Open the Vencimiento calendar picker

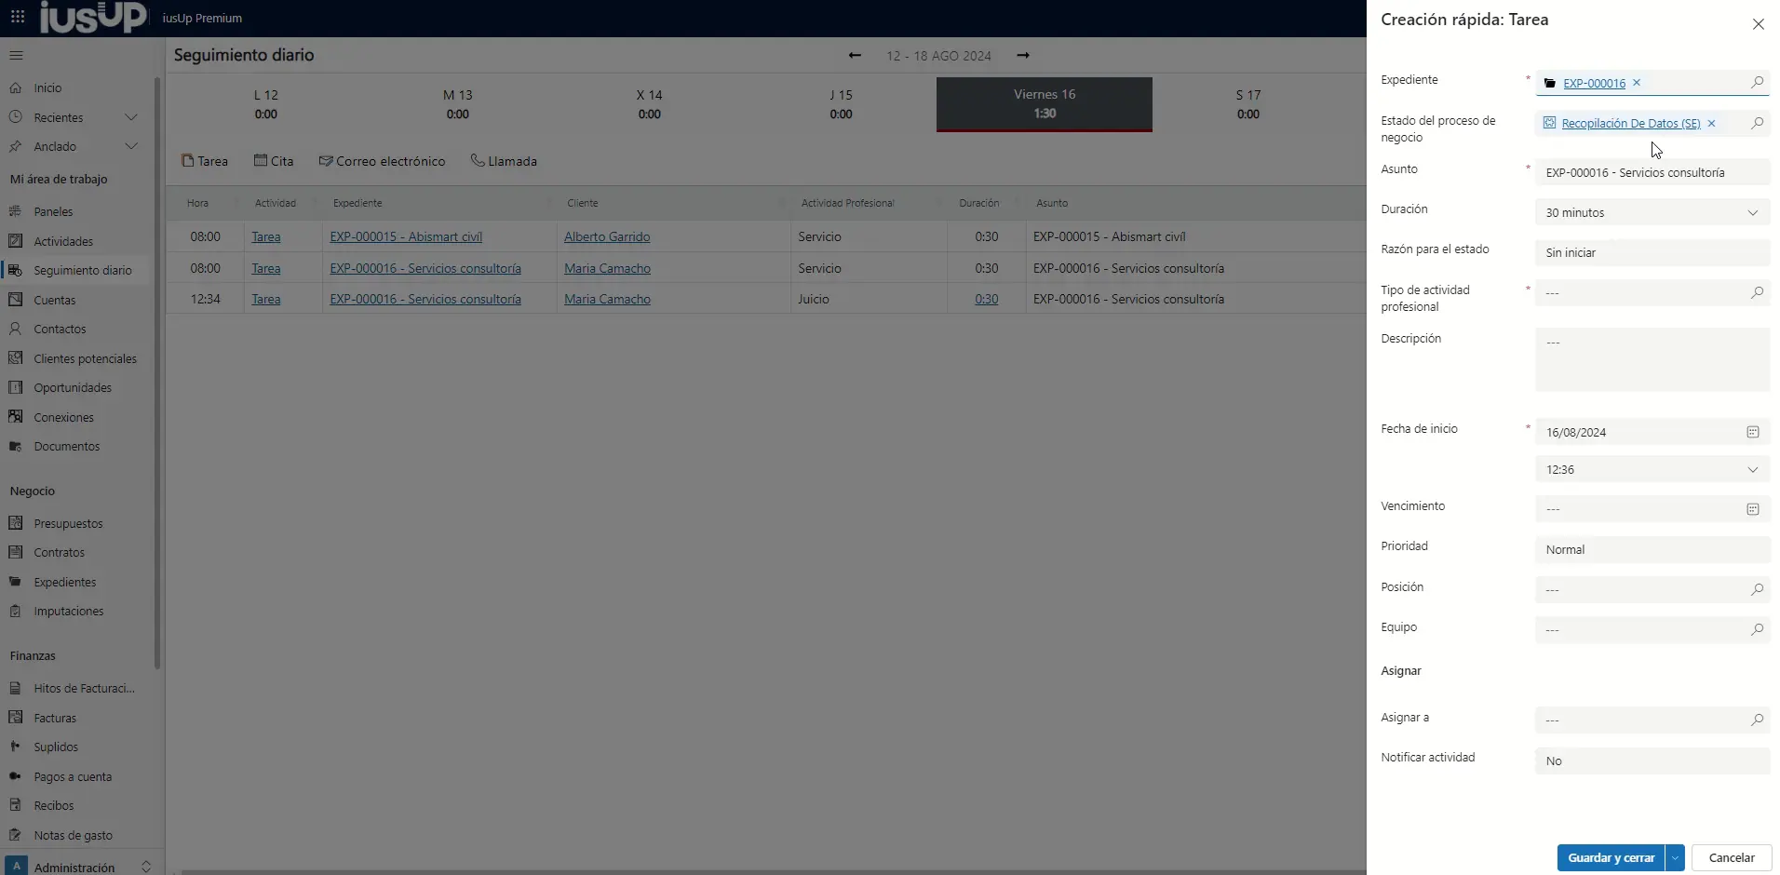point(1752,509)
